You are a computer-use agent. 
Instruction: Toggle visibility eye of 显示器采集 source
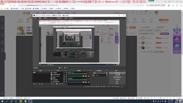(x=64, y=82)
